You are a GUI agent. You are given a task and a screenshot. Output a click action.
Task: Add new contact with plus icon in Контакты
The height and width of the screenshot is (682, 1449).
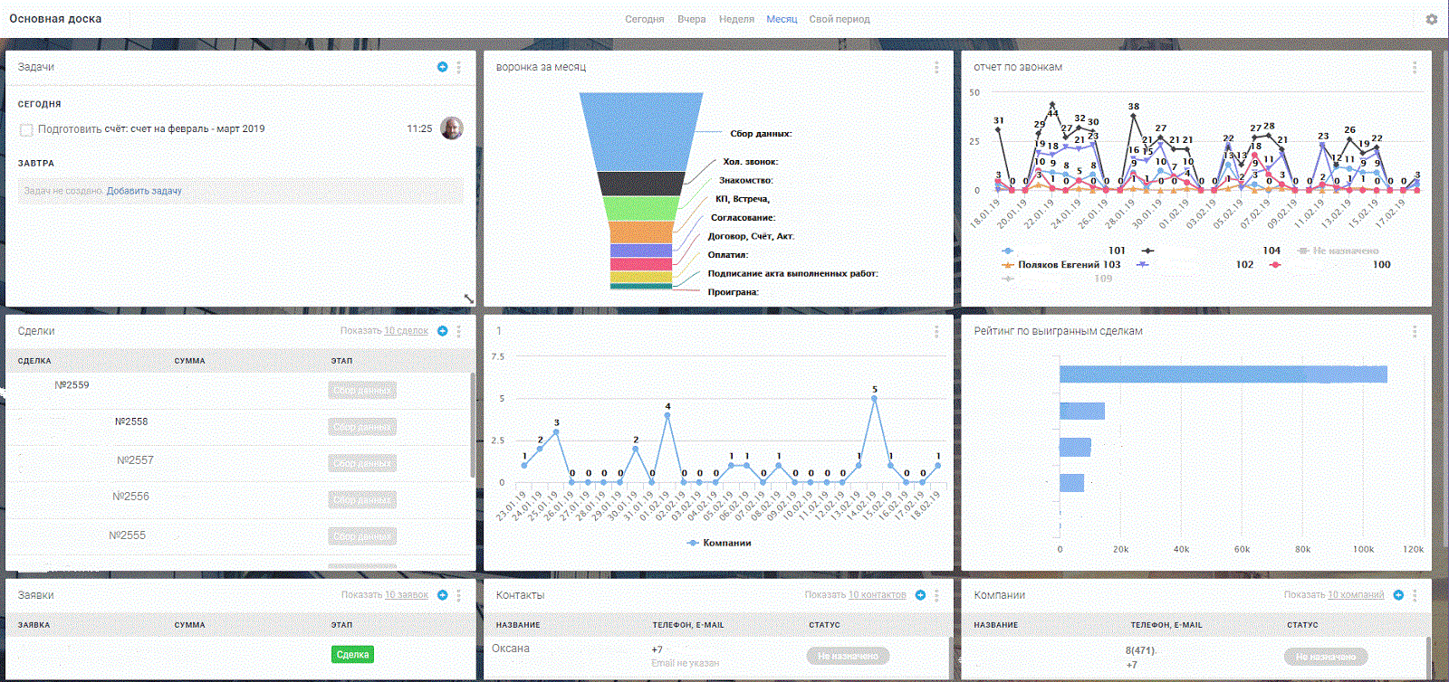coord(920,595)
